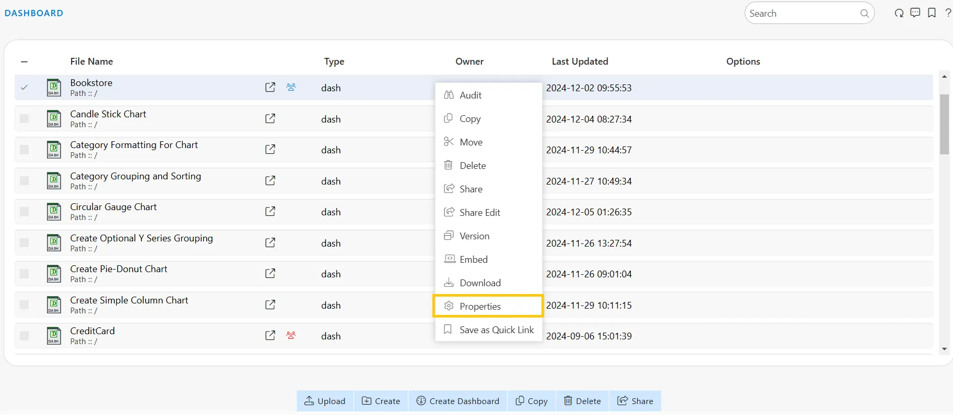Open Create Optional Y Series Grouping externally
Screen dimensions: 953x415
(270, 242)
